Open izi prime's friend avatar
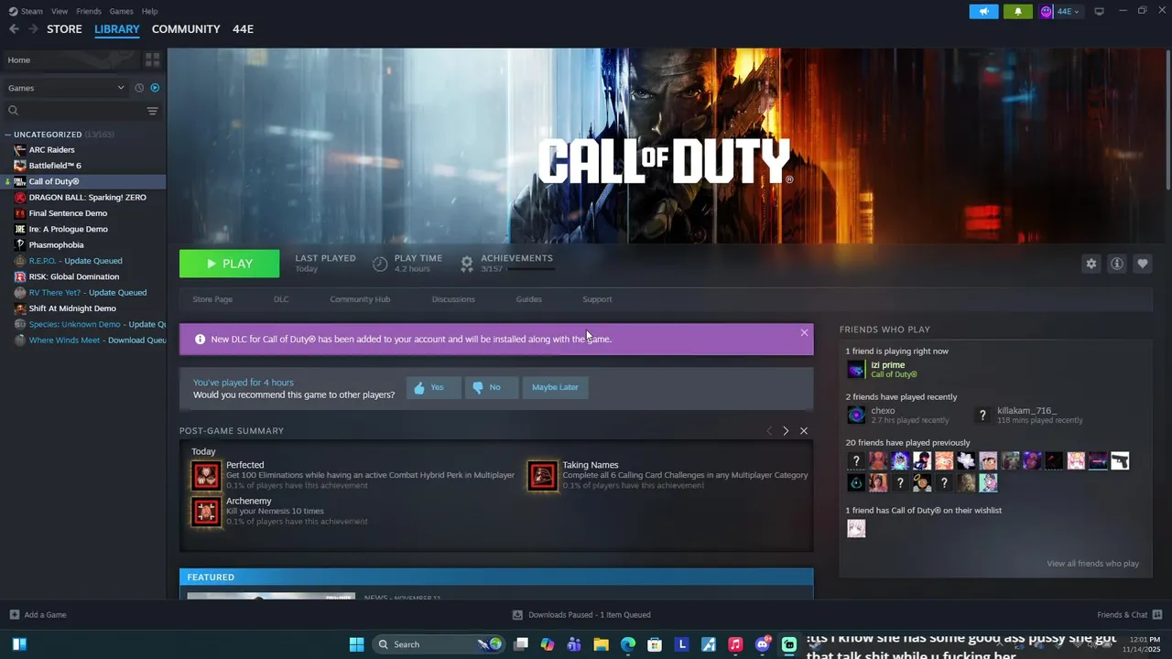Screen dimensions: 1172x659 click(856, 370)
